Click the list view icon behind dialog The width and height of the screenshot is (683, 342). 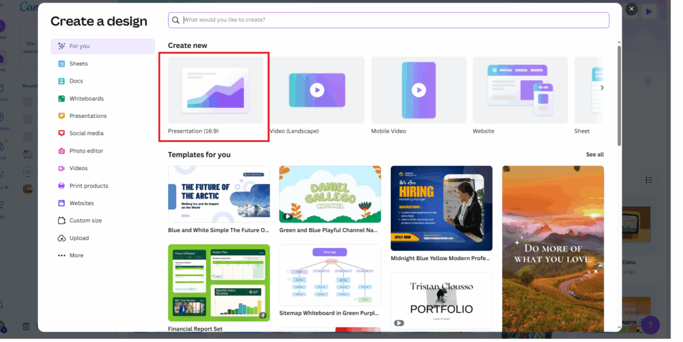pos(648,180)
